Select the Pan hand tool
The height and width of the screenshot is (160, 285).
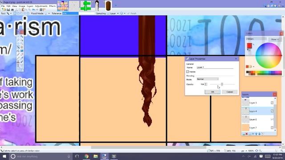point(22,48)
